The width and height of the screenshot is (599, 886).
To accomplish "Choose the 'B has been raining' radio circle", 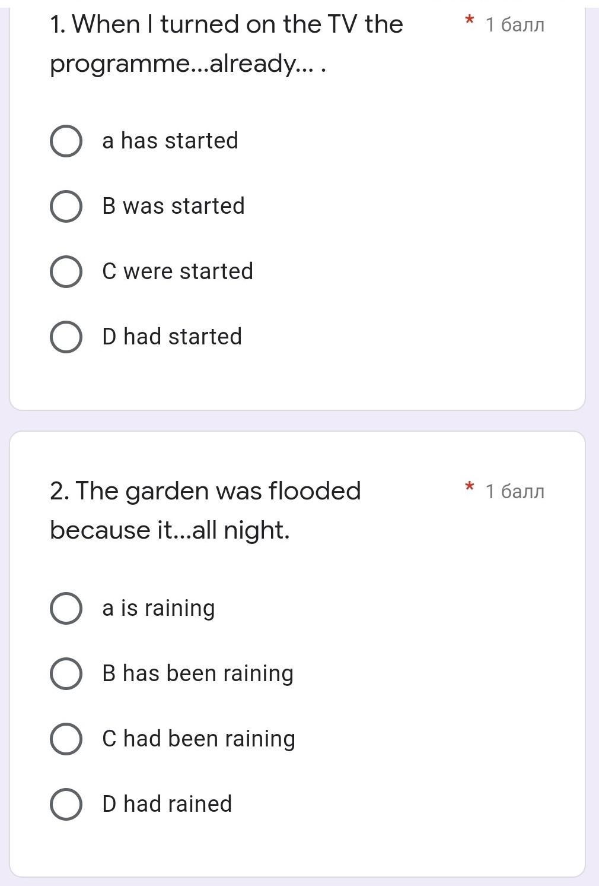I will point(66,674).
